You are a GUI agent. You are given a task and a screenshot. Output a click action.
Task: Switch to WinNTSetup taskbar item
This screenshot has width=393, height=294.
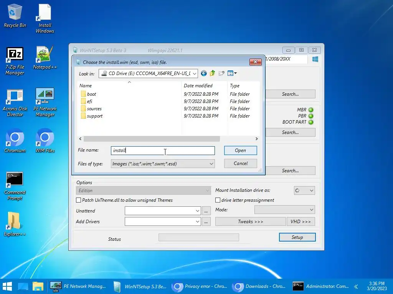pos(140,286)
